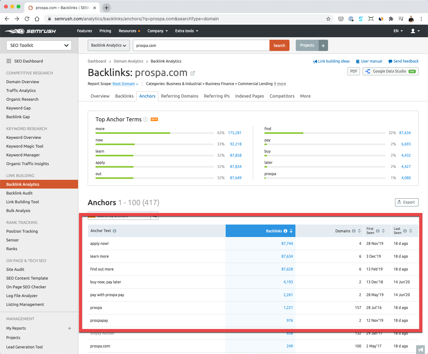Screen dimensions: 428x354
Task: Click the Projects button
Action: tap(307, 45)
